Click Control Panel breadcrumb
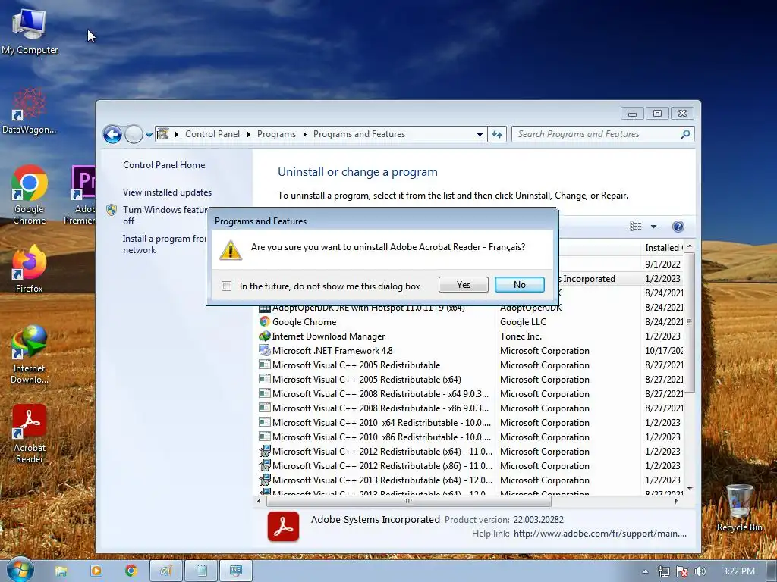This screenshot has width=777, height=582. [x=212, y=134]
